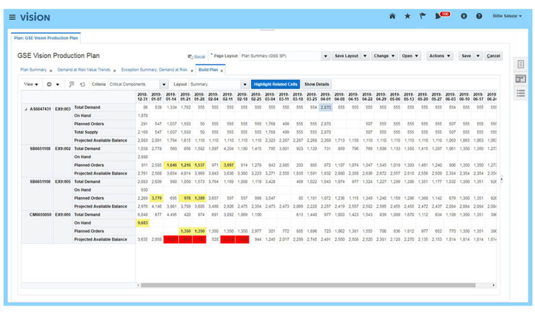Click the horizontal scrollbar right arrow
Image resolution: width=535 pixels, height=314 pixels.
tap(493, 285)
